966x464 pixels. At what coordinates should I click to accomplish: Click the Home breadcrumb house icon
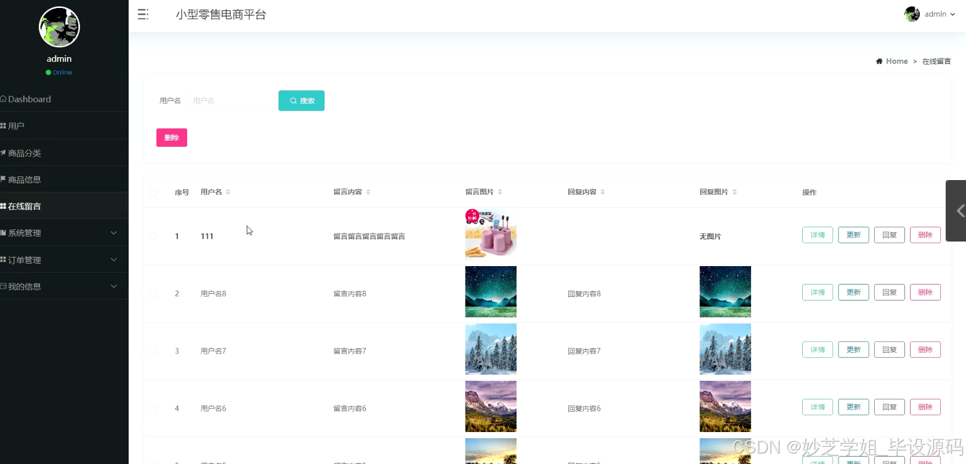879,61
